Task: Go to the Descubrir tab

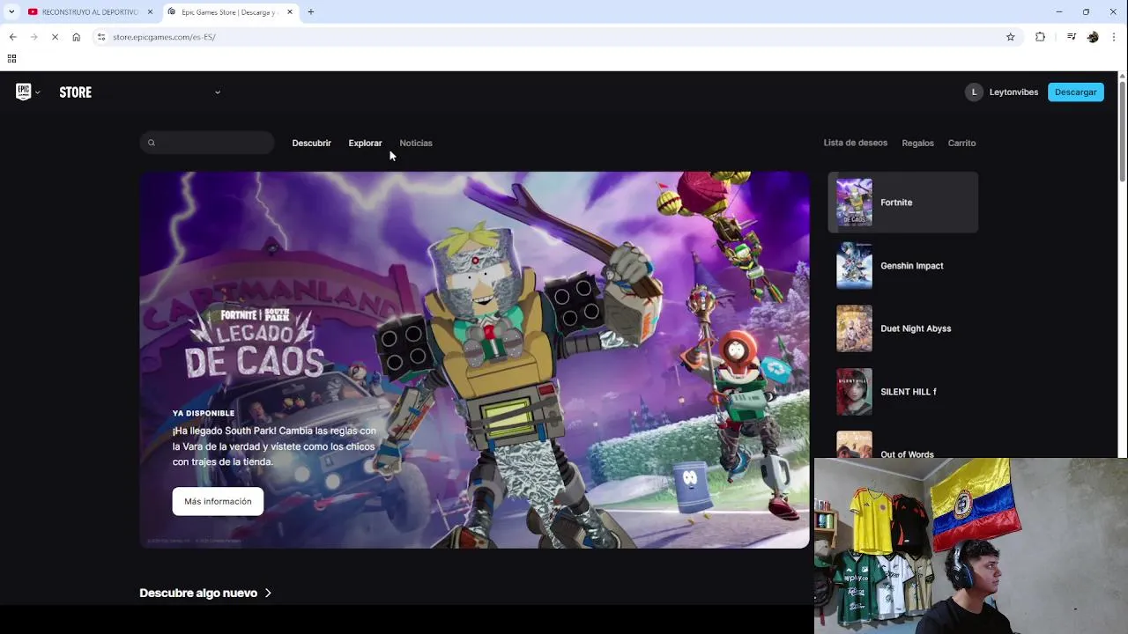Action: (x=312, y=143)
